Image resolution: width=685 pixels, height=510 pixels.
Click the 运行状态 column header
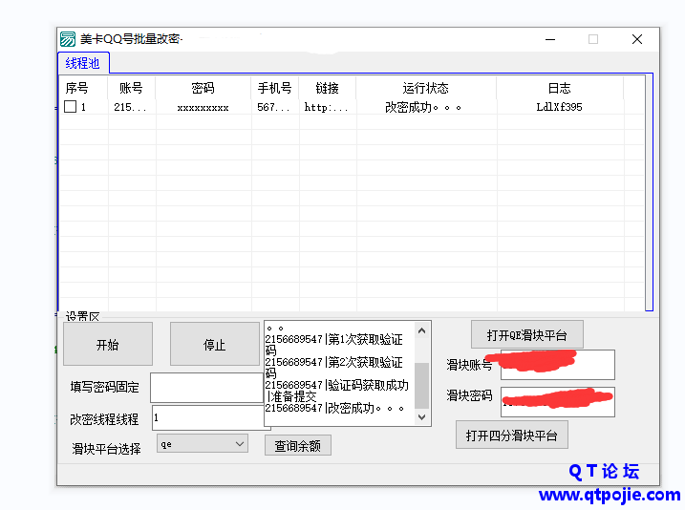[x=426, y=88]
